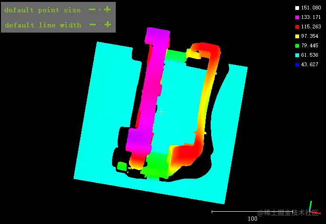Increase default point size with plus button

107,9
